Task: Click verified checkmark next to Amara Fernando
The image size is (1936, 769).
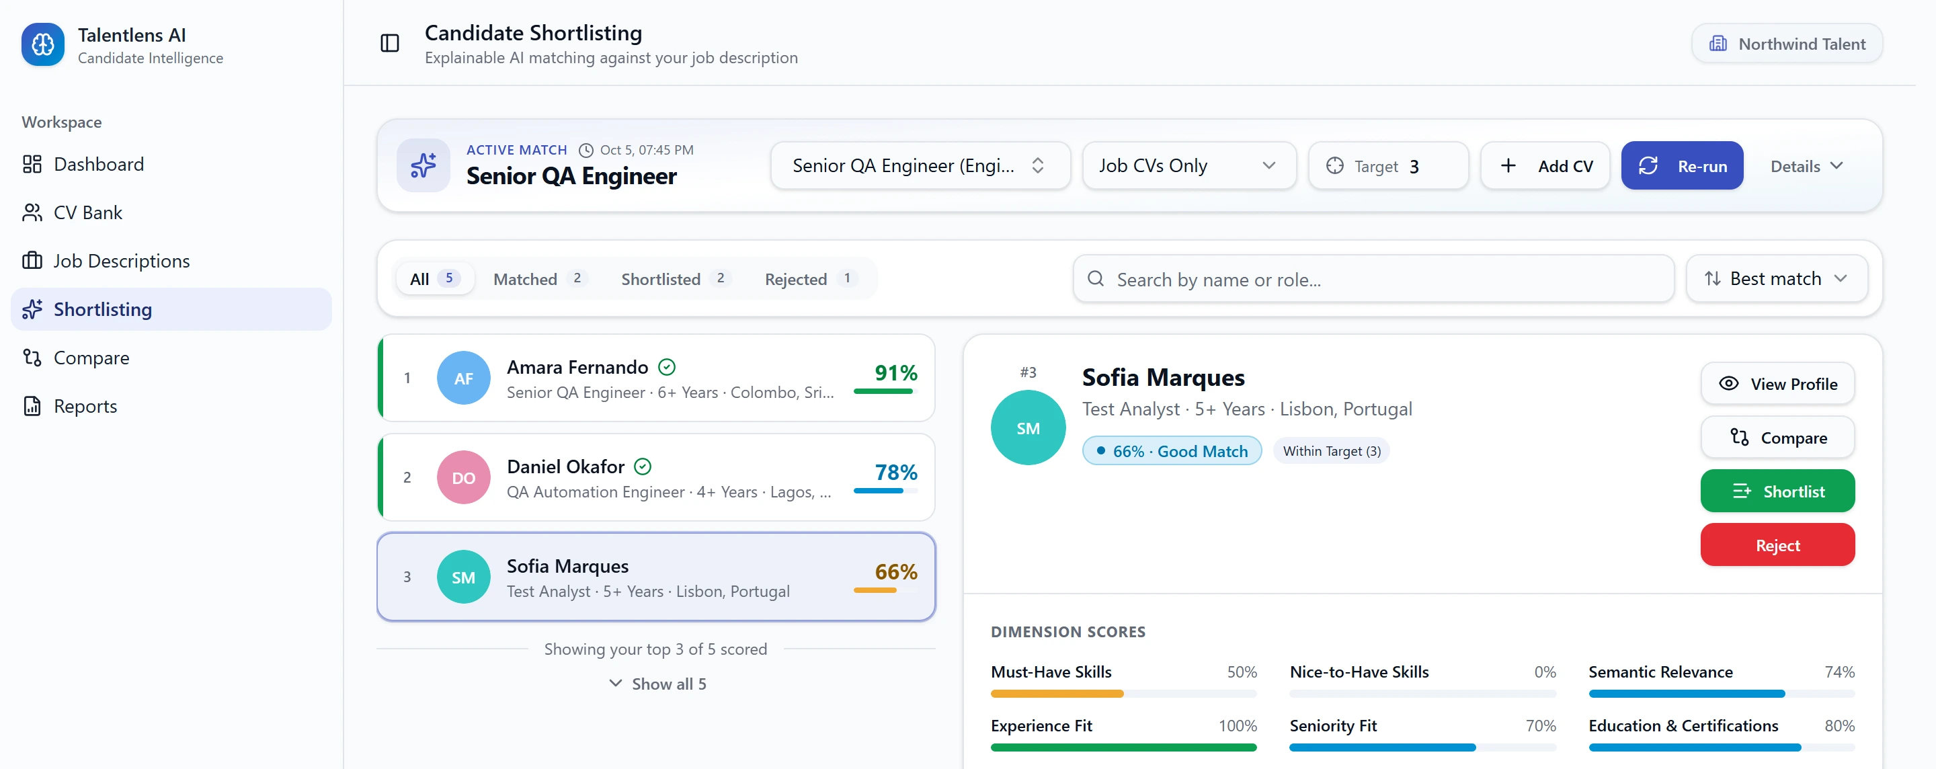Action: point(667,367)
